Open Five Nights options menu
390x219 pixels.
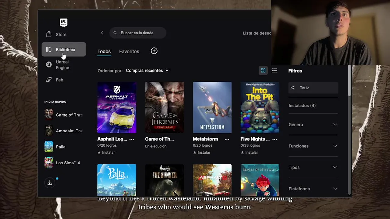275,139
